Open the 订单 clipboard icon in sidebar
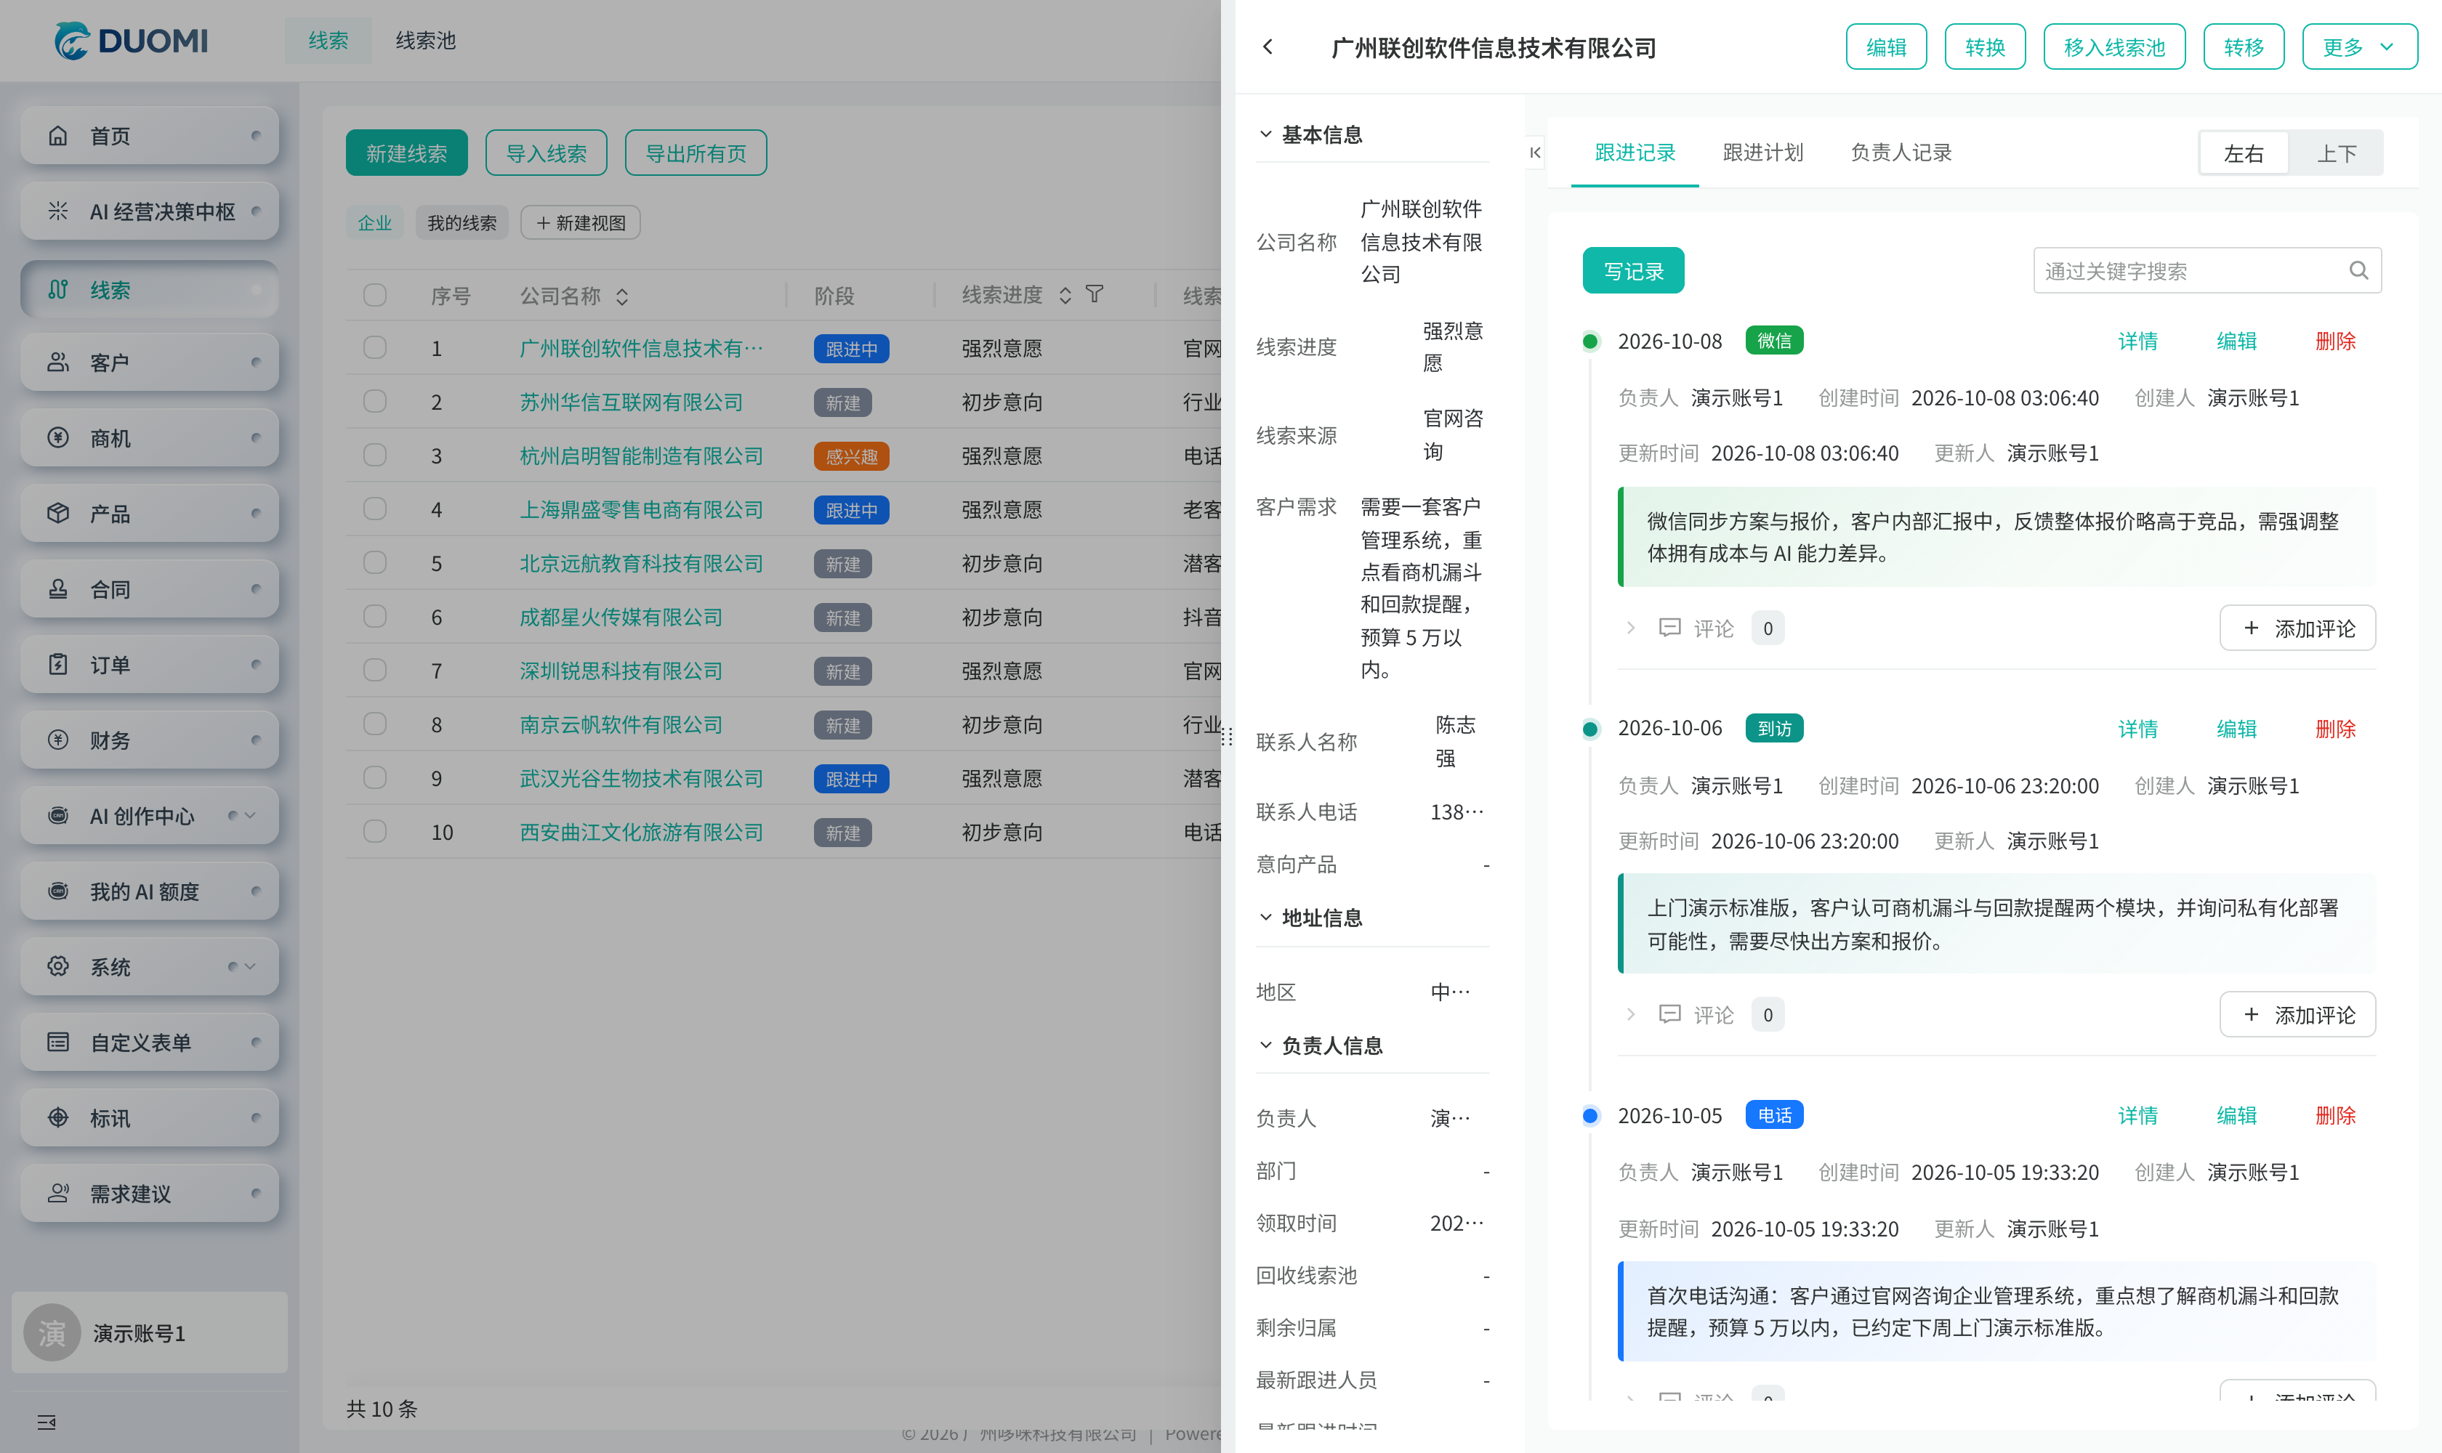2442x1453 pixels. point(59,665)
